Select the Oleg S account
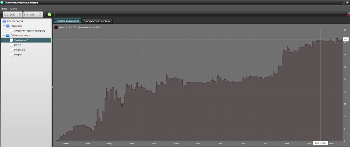Screen dimensions: 350x147 click(17, 45)
